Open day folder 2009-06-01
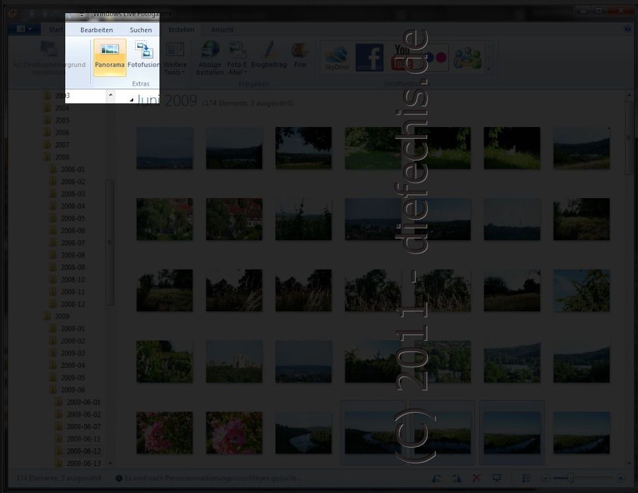This screenshot has width=638, height=493. pos(84,402)
